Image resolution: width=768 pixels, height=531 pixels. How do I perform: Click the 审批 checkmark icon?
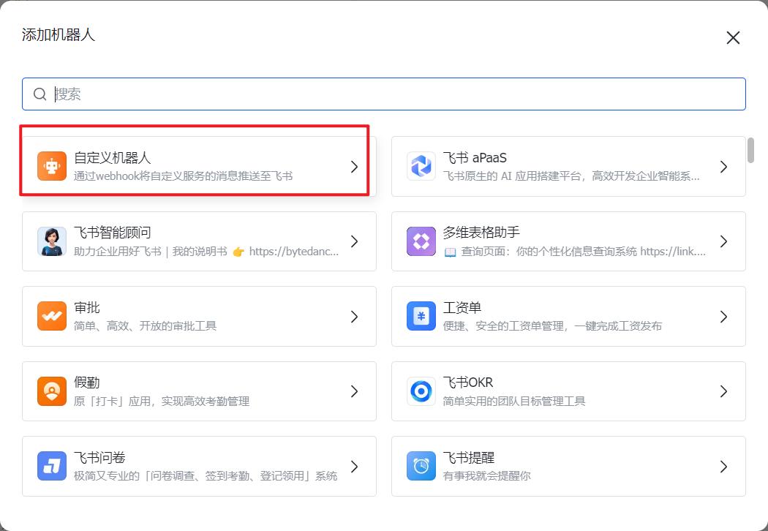point(51,316)
